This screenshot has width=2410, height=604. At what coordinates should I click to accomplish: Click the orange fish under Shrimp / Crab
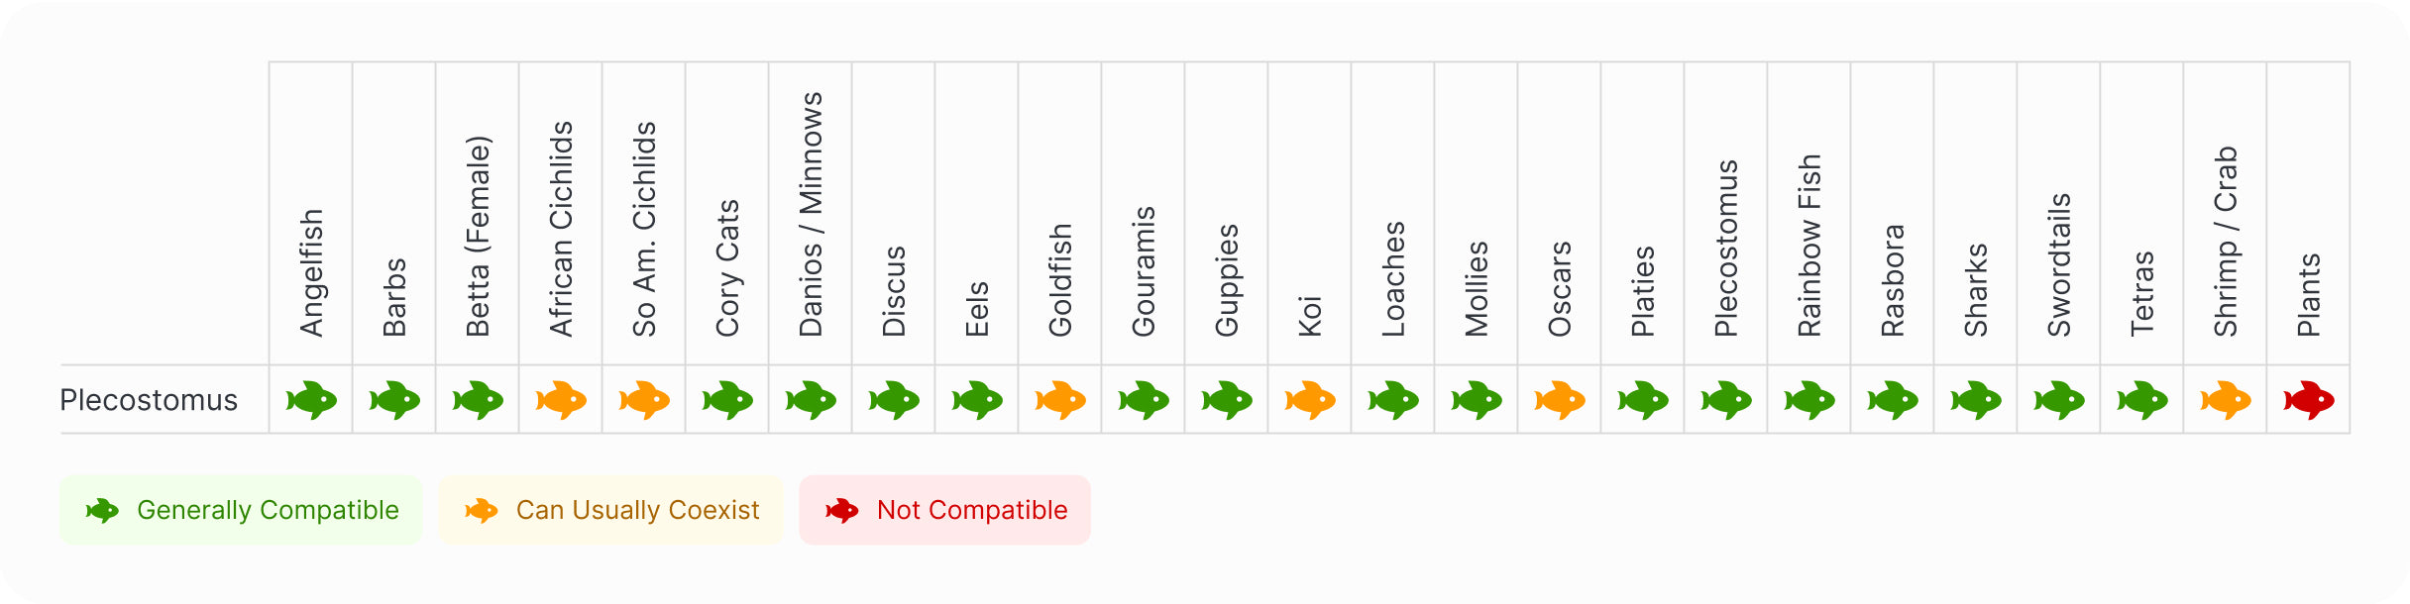click(x=2226, y=400)
